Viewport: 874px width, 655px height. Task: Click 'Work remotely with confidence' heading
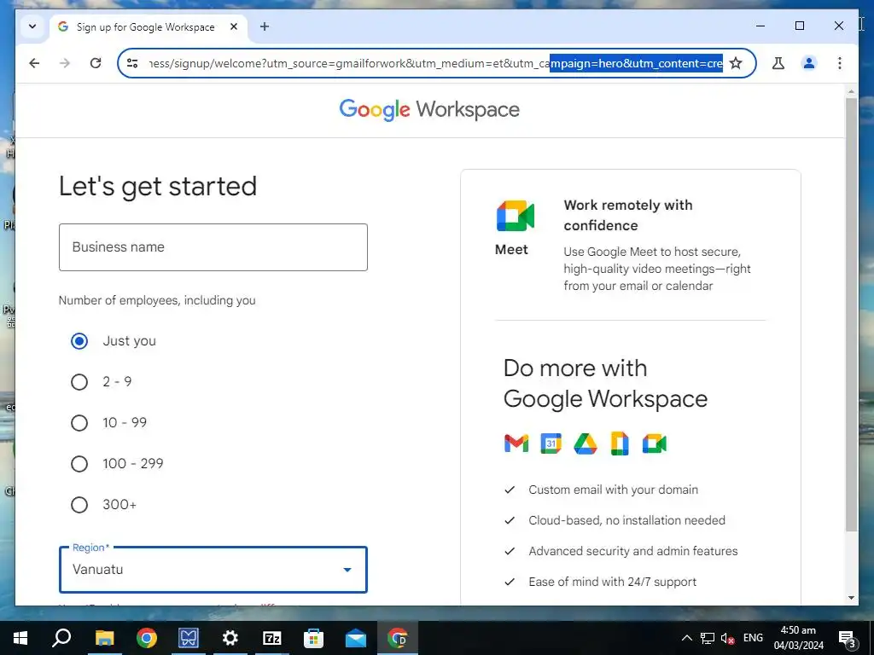coord(628,215)
